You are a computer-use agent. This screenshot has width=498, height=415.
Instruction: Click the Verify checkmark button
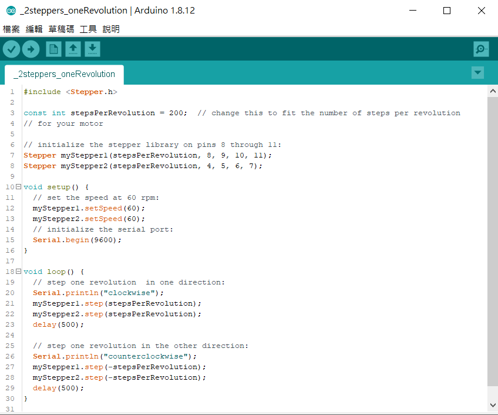click(11, 49)
